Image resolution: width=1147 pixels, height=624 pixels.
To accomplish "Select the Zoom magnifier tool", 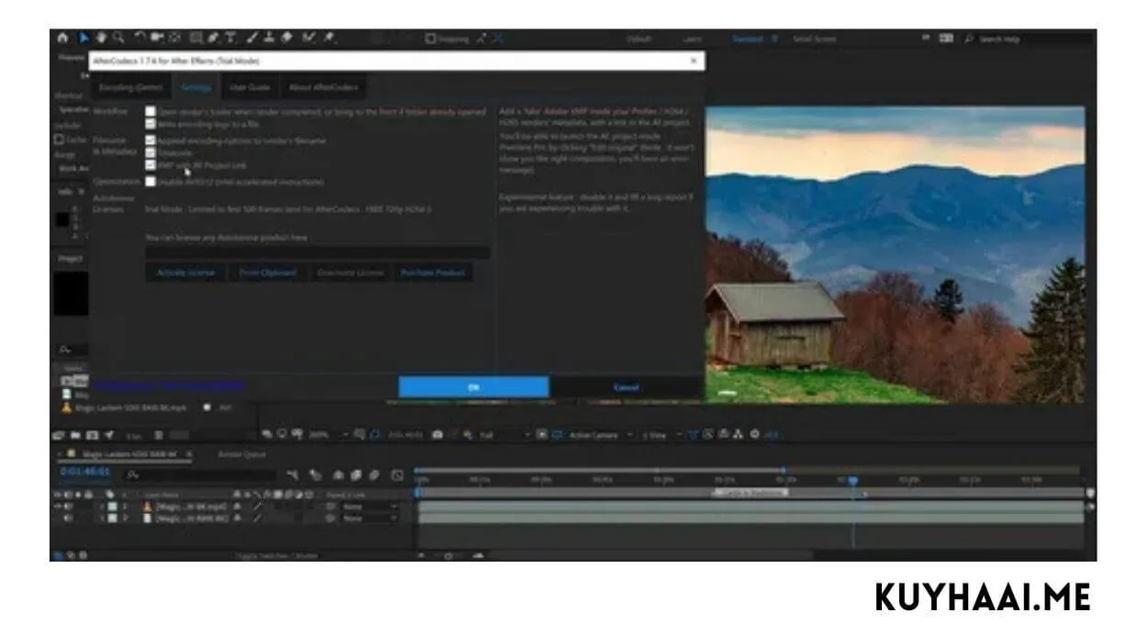I will click(x=118, y=39).
